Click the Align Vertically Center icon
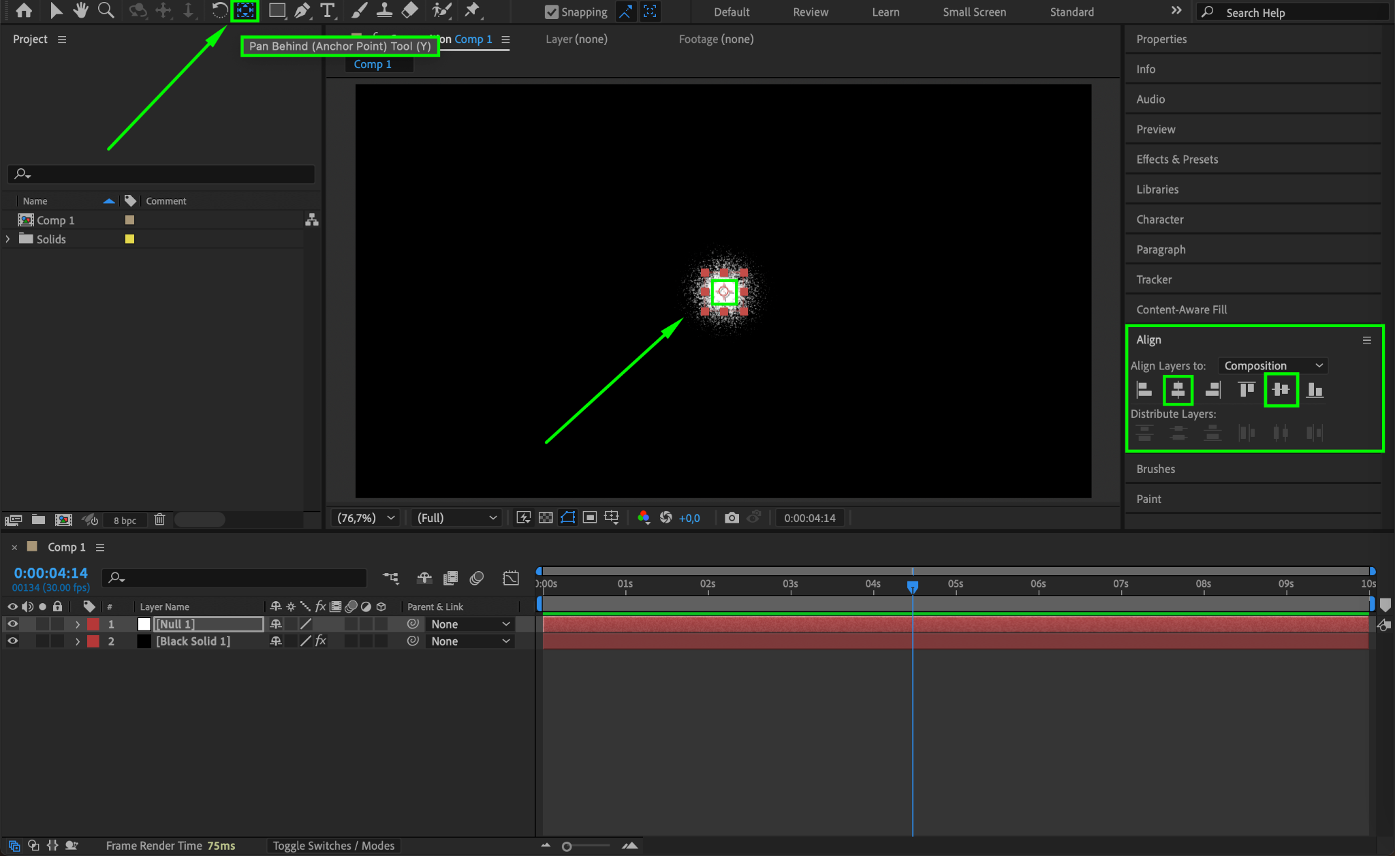The height and width of the screenshot is (856, 1395). pos(1281,390)
